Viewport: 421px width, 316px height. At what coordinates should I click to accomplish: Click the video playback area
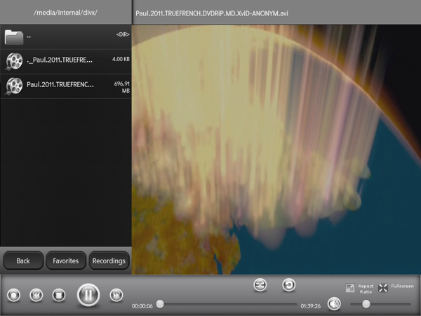click(x=276, y=150)
